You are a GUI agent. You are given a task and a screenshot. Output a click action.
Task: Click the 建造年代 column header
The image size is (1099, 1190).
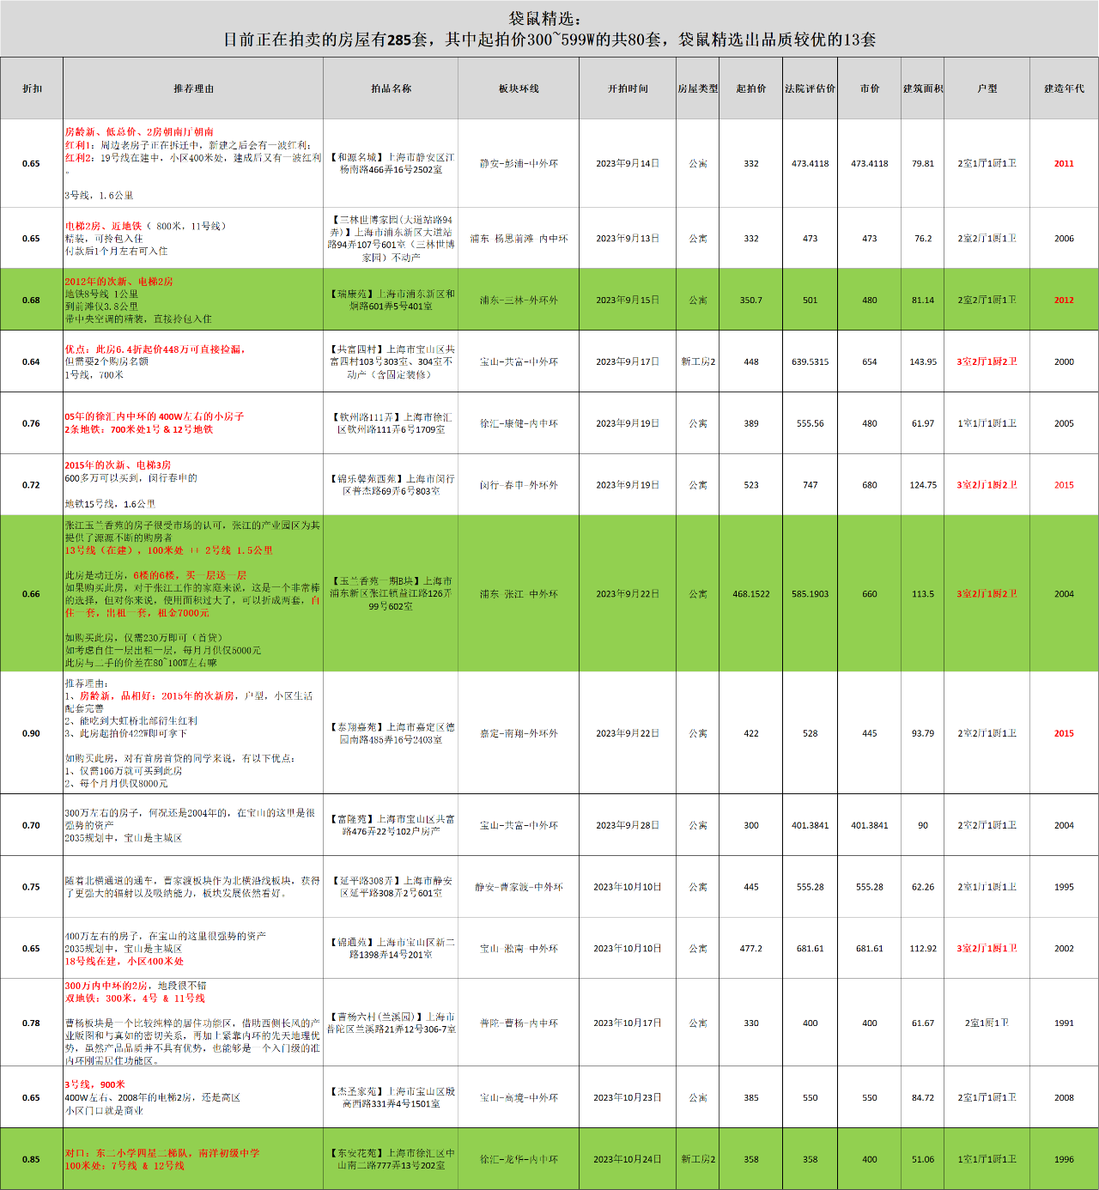(1064, 88)
